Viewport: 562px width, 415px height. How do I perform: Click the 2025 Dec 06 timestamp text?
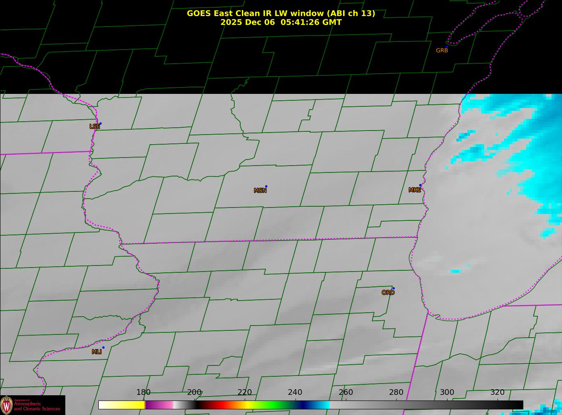pos(281,22)
